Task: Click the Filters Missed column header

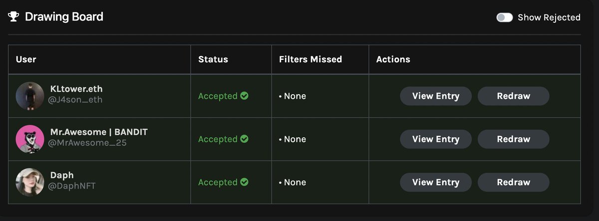Action: tap(310, 59)
